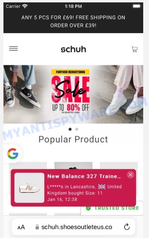The width and height of the screenshot is (149, 238).
Task: Tap the Wi-Fi status bar icon
Action: [25, 6]
